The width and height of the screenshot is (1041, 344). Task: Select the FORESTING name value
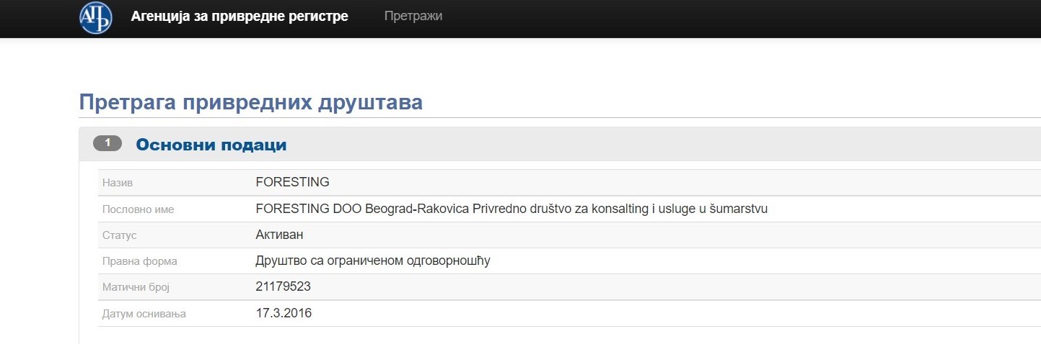292,182
